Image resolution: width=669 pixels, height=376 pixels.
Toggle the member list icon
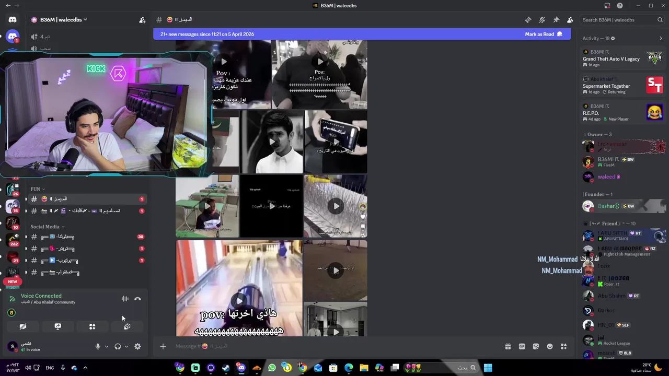570,20
